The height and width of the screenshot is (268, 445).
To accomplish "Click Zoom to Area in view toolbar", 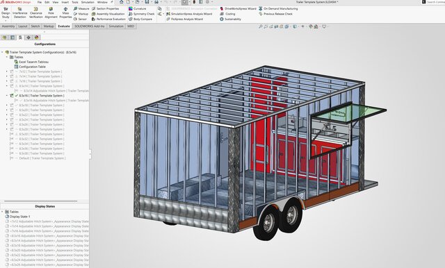I will pos(266,26).
